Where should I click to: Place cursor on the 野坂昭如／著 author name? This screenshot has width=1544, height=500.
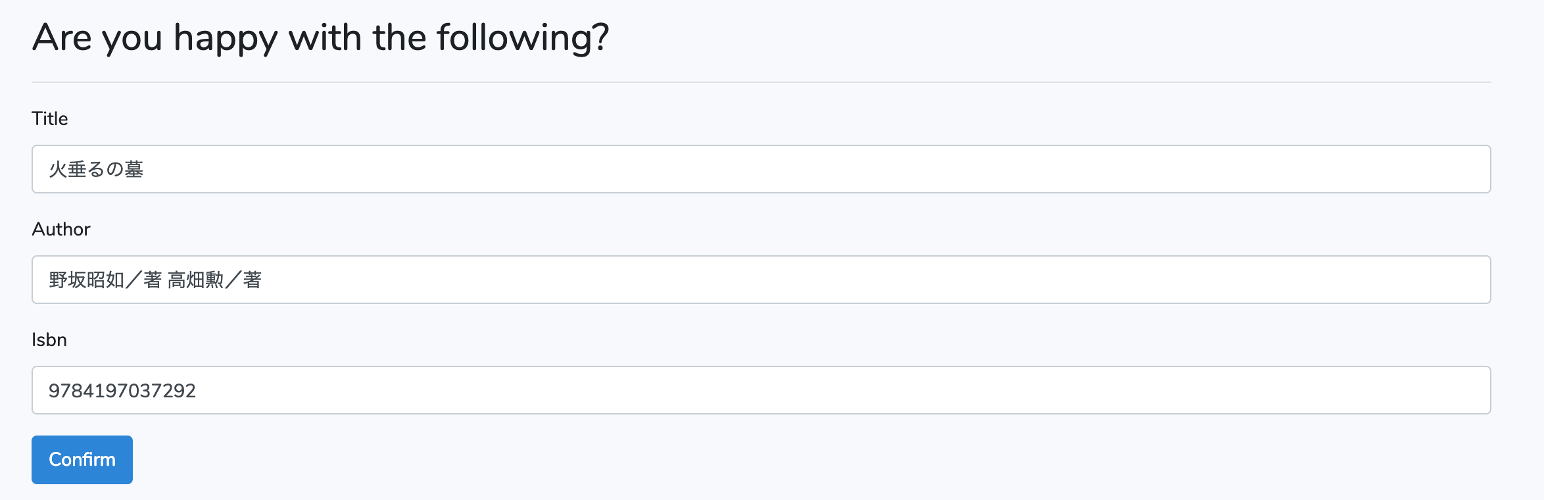click(x=105, y=280)
